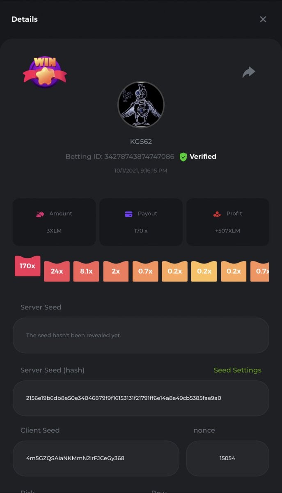Viewport: 282px width, 493px height.
Task: Click the Profit hand icon
Action: 217,214
